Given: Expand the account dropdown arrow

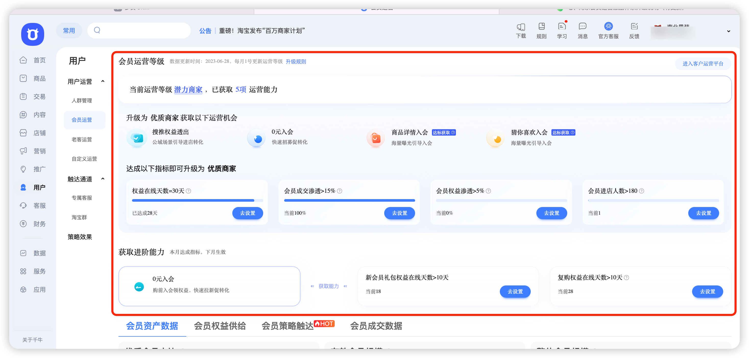Looking at the screenshot, I should click(x=729, y=31).
